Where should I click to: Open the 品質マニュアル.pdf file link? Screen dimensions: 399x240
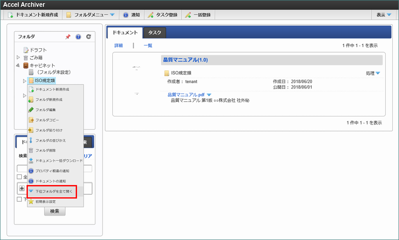(x=186, y=95)
